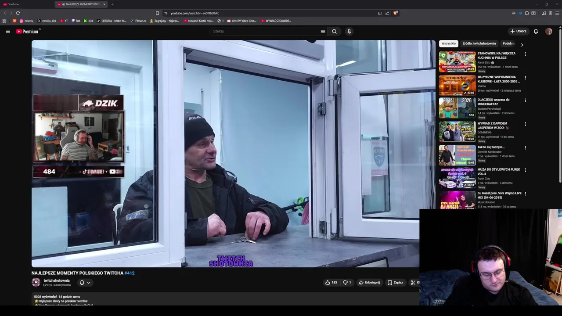This screenshot has width=562, height=316.
Task: Open the Filman.cc bookmark
Action: coord(138,21)
